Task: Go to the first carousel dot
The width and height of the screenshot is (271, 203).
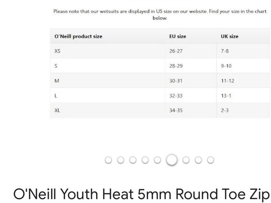Action: pos(108,160)
